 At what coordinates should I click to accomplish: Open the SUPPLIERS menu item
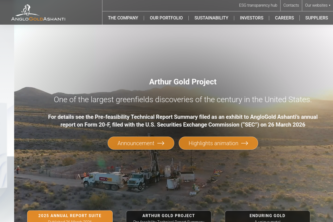tap(317, 18)
